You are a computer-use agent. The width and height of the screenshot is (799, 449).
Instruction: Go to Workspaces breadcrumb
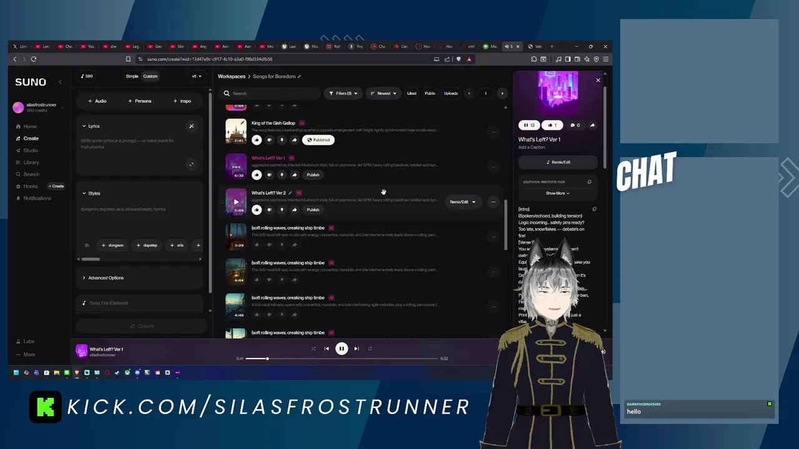(232, 76)
